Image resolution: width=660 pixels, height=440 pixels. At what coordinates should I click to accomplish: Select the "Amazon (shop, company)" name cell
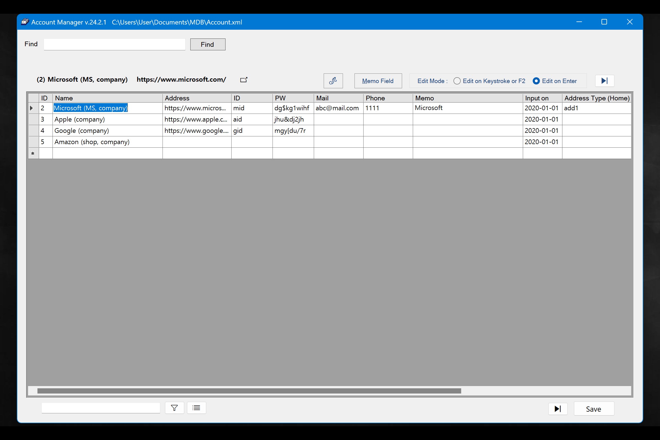pos(108,142)
